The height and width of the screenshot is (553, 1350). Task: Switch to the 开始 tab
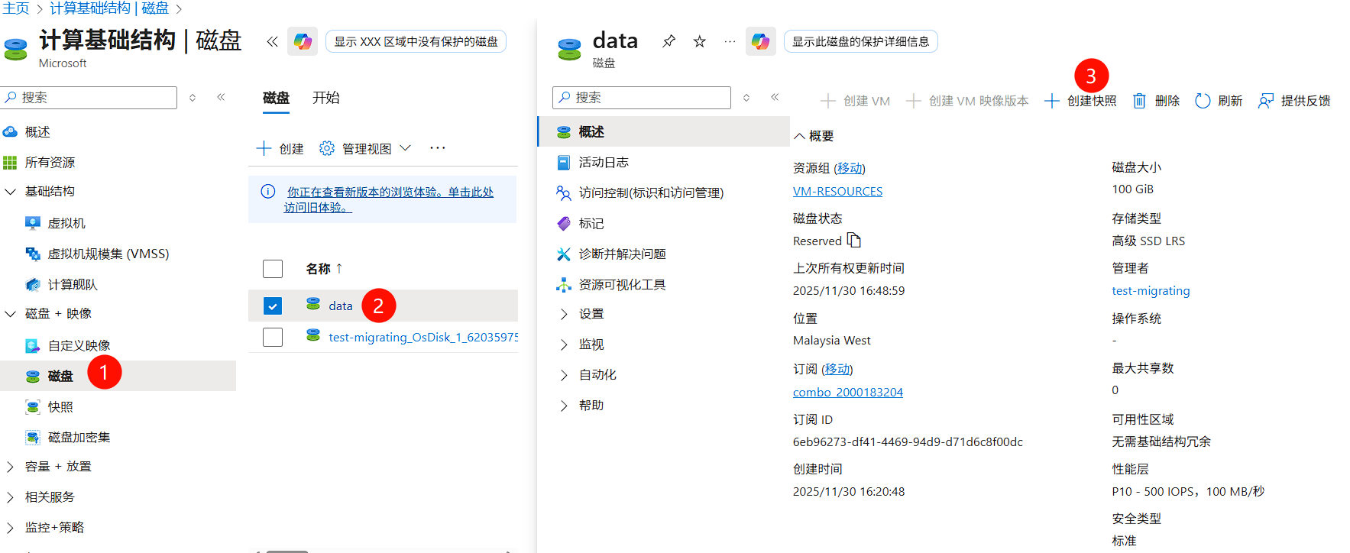coord(325,98)
